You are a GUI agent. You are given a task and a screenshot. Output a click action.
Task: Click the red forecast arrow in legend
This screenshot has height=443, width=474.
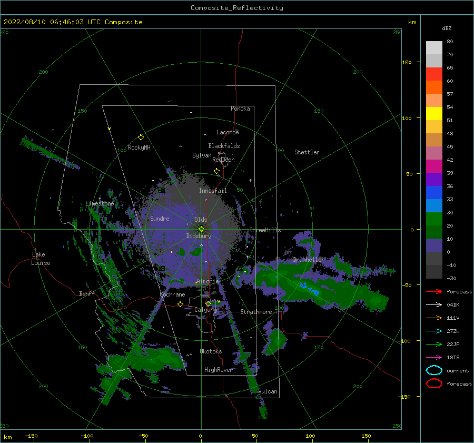[x=434, y=291]
